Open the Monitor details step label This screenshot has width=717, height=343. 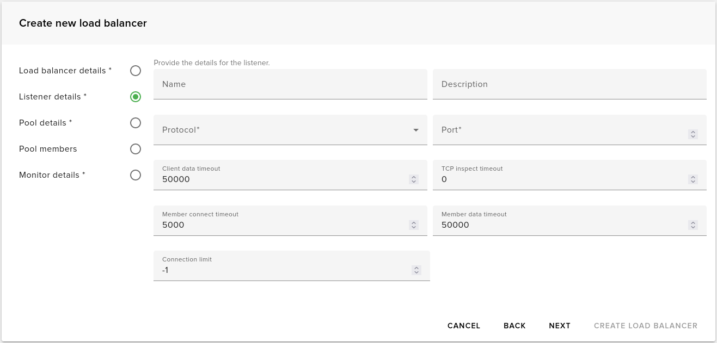click(x=52, y=175)
